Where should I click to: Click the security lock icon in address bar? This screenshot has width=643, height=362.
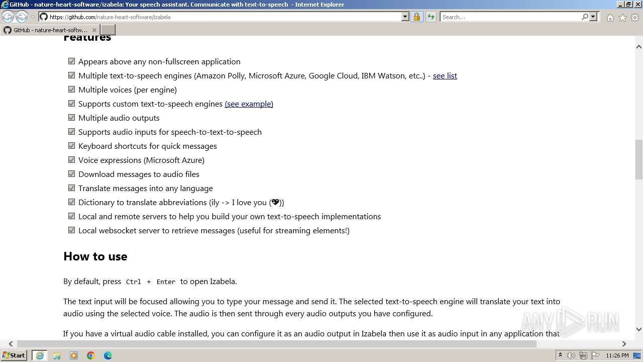pos(416,17)
